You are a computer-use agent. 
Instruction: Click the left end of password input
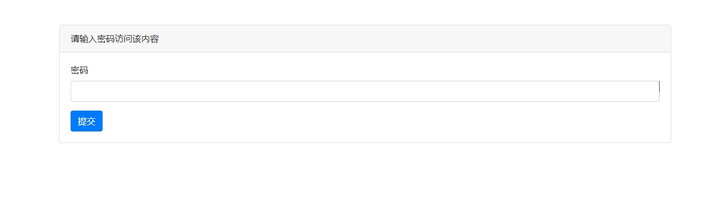point(77,91)
